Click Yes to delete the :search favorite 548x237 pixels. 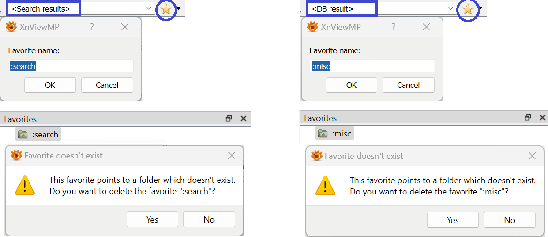152,219
